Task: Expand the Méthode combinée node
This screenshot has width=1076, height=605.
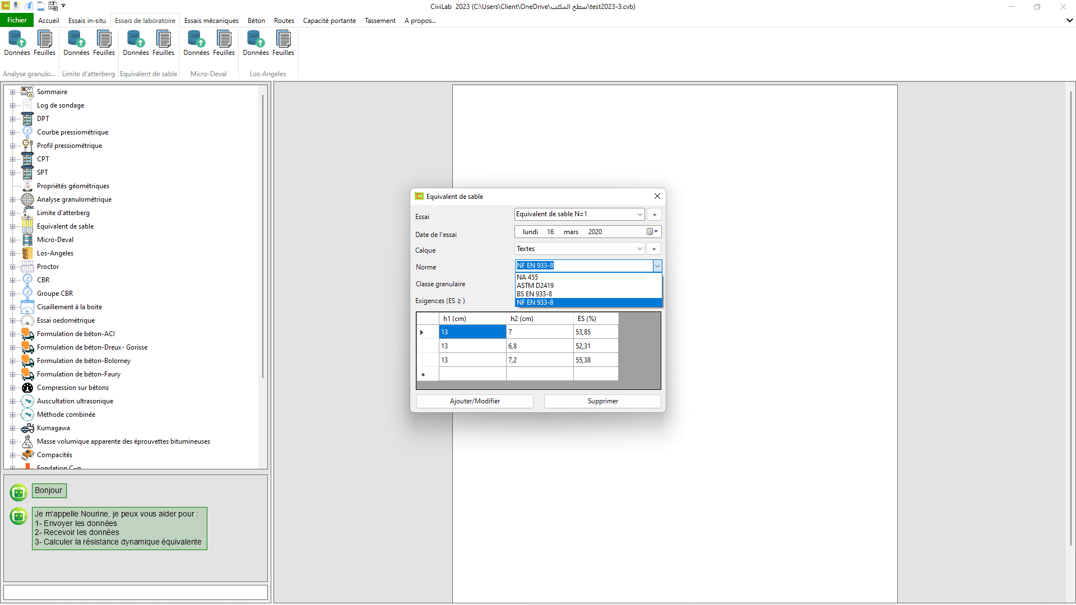Action: [12, 415]
